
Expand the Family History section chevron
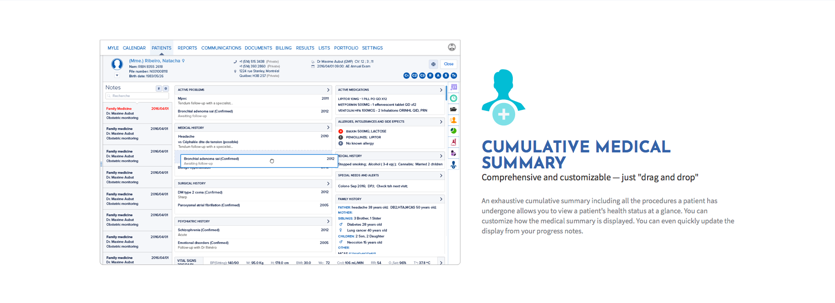click(441, 199)
